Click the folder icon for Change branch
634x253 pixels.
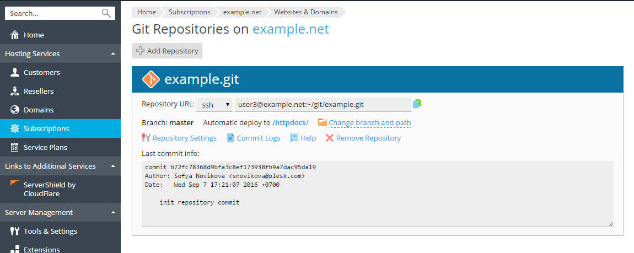pyautogui.click(x=323, y=122)
